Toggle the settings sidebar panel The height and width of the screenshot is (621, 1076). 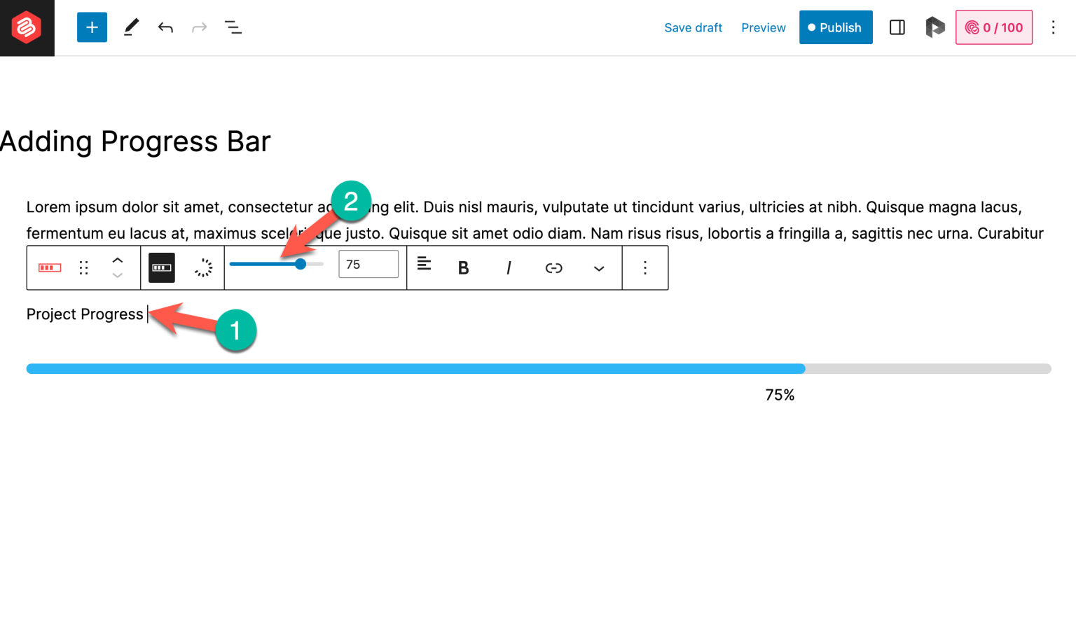pyautogui.click(x=897, y=27)
